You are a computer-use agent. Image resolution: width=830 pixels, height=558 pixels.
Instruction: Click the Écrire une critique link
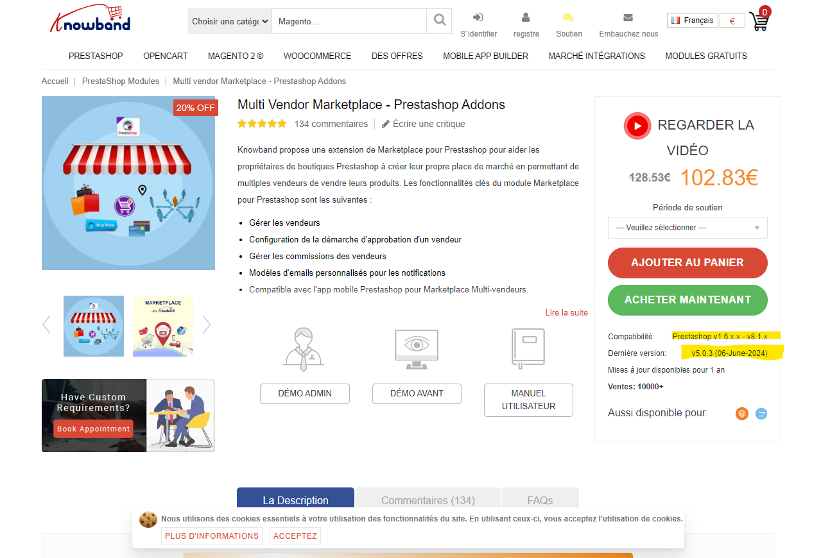coord(429,124)
